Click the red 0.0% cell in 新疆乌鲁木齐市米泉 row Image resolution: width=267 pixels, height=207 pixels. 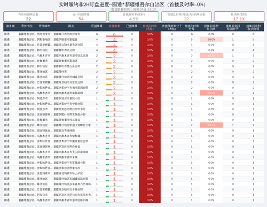(150, 157)
